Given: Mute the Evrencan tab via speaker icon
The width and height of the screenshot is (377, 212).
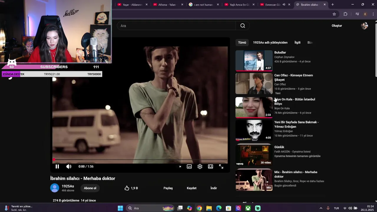Looking at the screenshot, I should click(x=284, y=5).
